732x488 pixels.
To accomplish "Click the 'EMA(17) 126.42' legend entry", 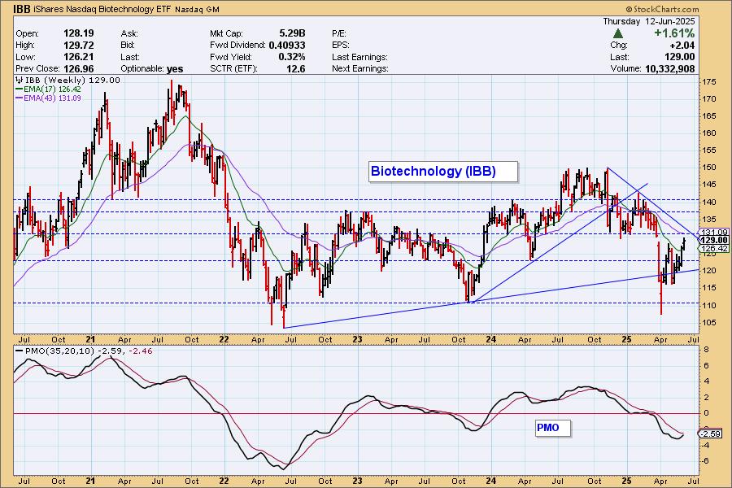I will coord(52,89).
